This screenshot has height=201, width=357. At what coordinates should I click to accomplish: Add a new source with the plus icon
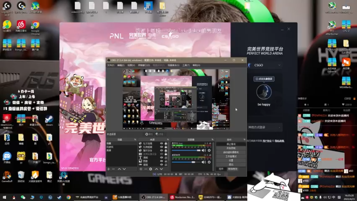pos(141,169)
